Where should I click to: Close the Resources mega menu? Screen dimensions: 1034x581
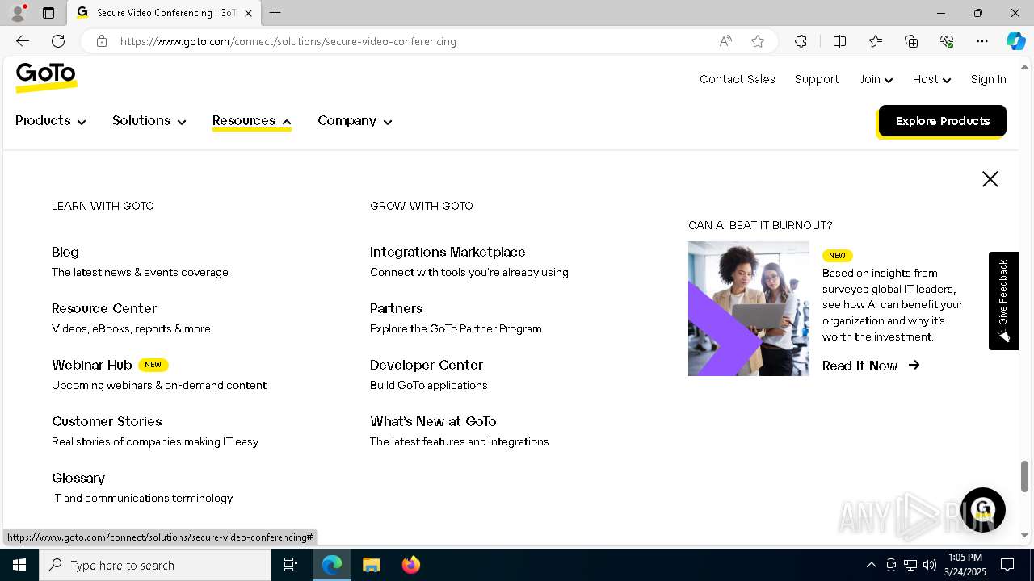click(x=990, y=179)
